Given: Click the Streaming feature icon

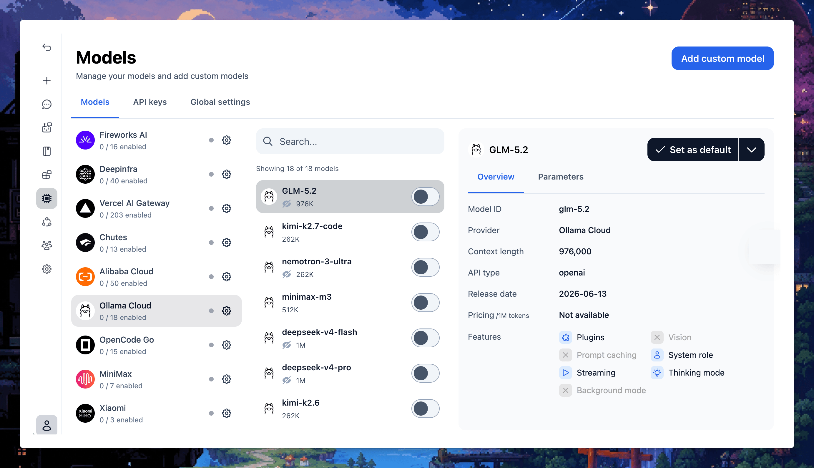Looking at the screenshot, I should [x=565, y=373].
